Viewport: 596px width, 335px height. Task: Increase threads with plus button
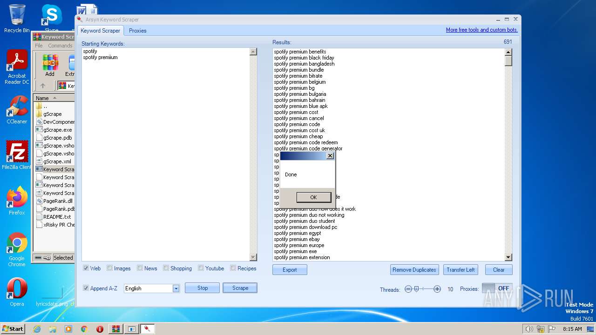point(437,289)
